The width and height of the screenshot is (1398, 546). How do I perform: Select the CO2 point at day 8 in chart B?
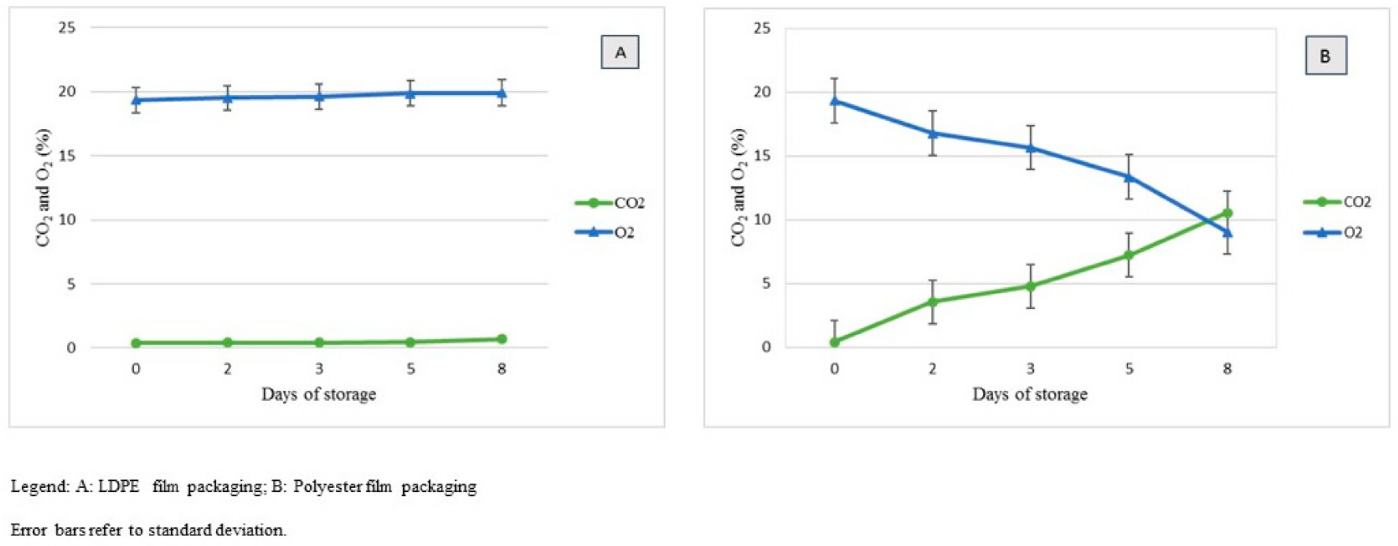(1227, 213)
